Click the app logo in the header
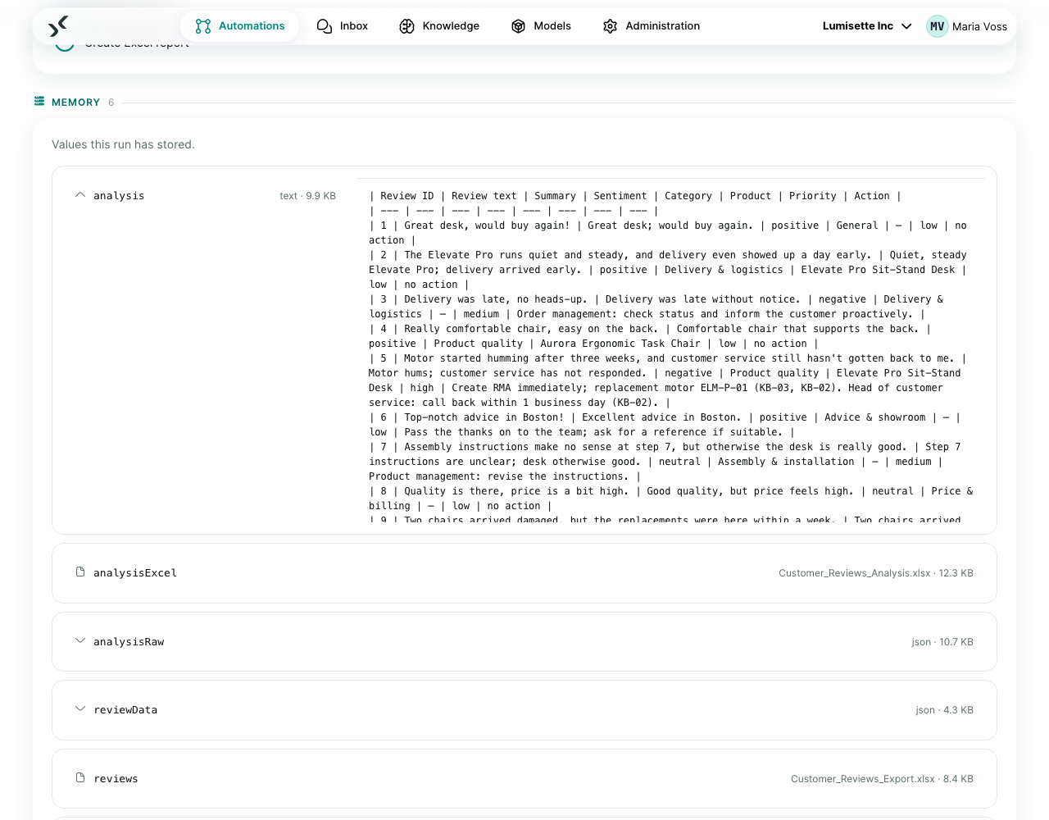The image size is (1049, 820). [x=57, y=26]
